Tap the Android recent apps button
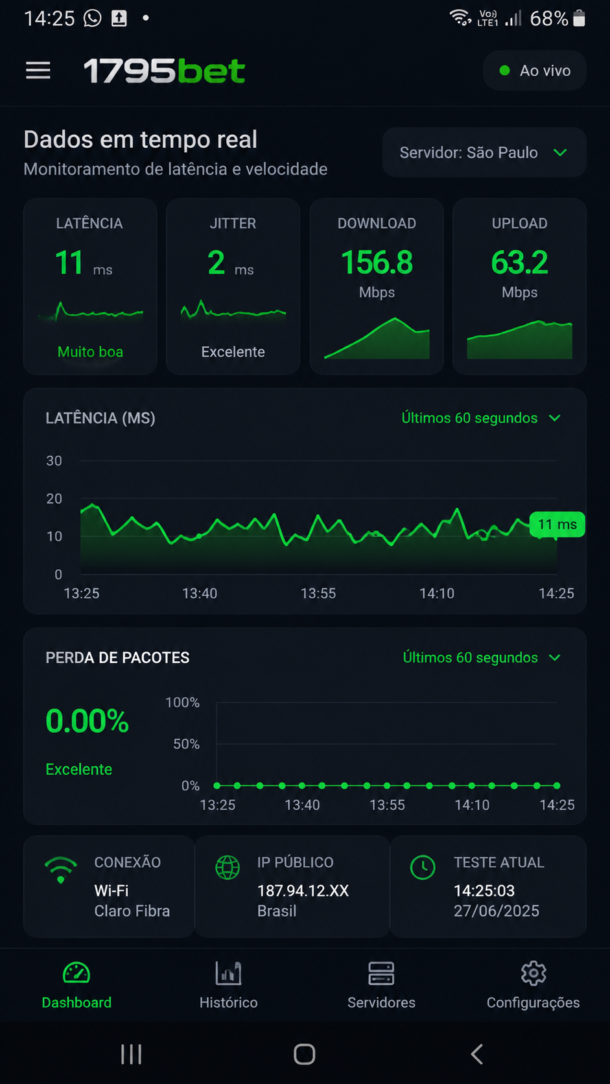 (132, 1054)
